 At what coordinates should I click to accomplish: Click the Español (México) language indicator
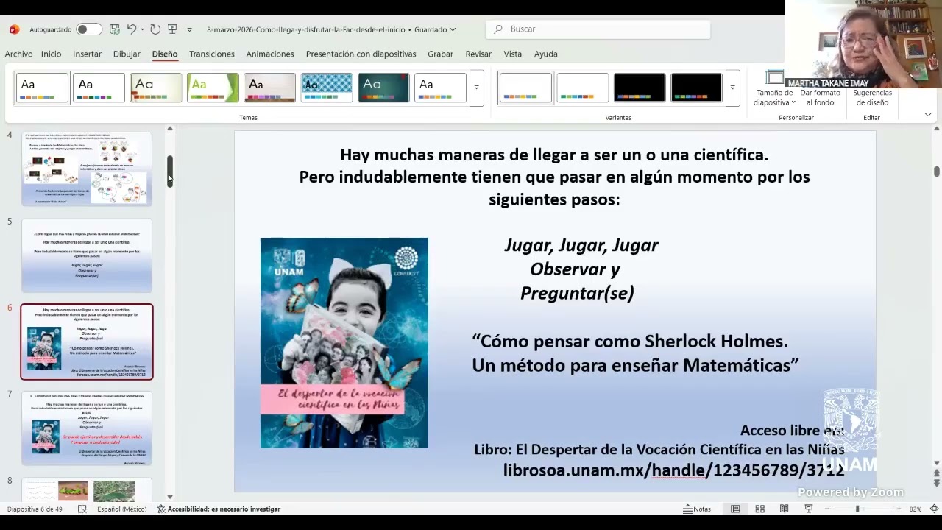pyautogui.click(x=121, y=509)
